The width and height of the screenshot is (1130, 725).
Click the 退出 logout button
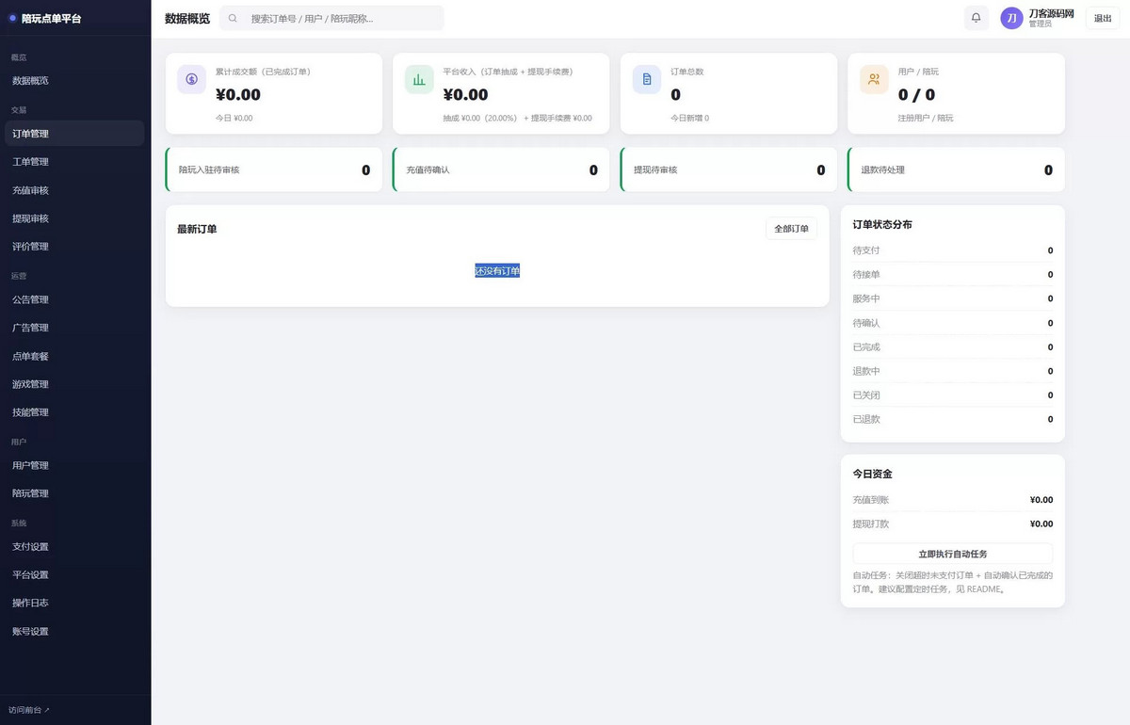pyautogui.click(x=1103, y=18)
